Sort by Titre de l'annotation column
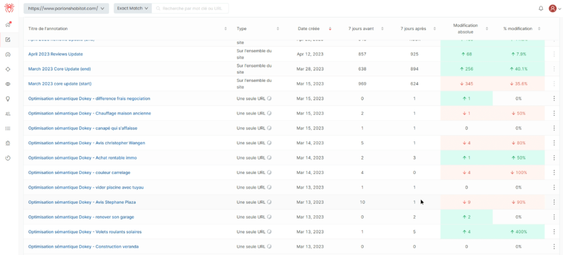The image size is (563, 255). pos(225,29)
